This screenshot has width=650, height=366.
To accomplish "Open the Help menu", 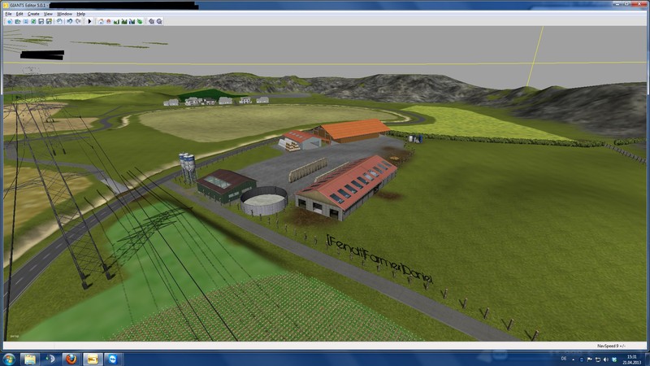I will pos(80,14).
